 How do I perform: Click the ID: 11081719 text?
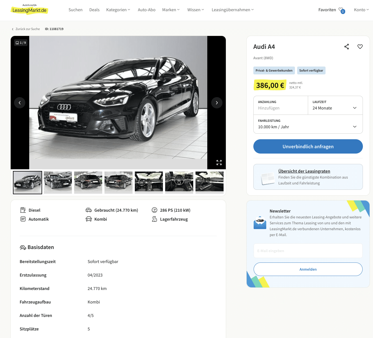(54, 29)
